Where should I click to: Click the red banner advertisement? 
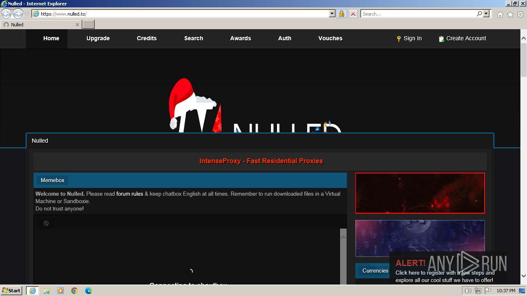[x=420, y=193]
